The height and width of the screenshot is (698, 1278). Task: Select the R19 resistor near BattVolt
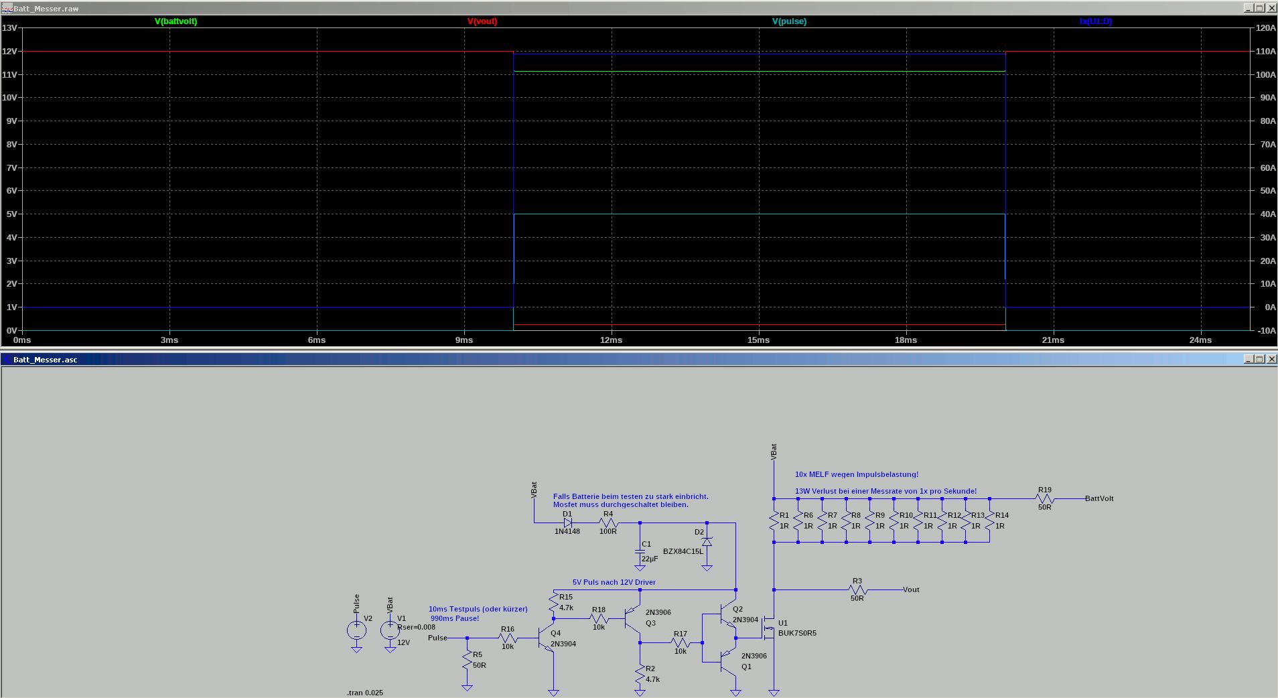tap(1045, 499)
